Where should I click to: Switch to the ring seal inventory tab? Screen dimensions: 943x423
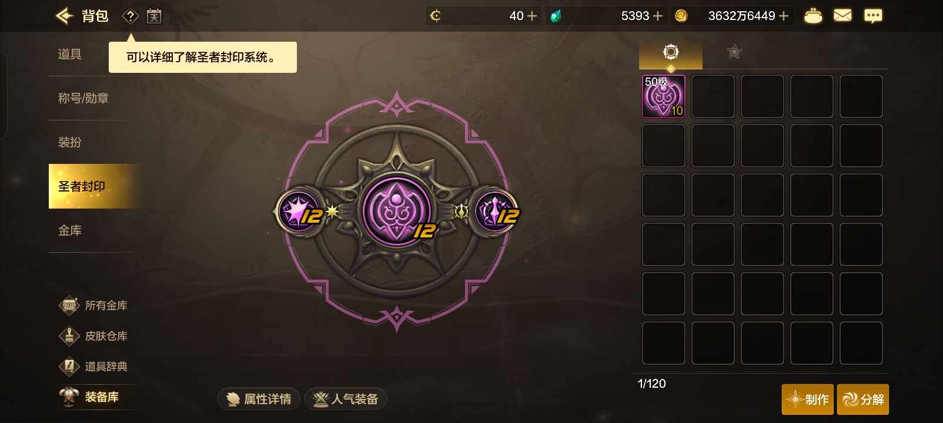(671, 52)
